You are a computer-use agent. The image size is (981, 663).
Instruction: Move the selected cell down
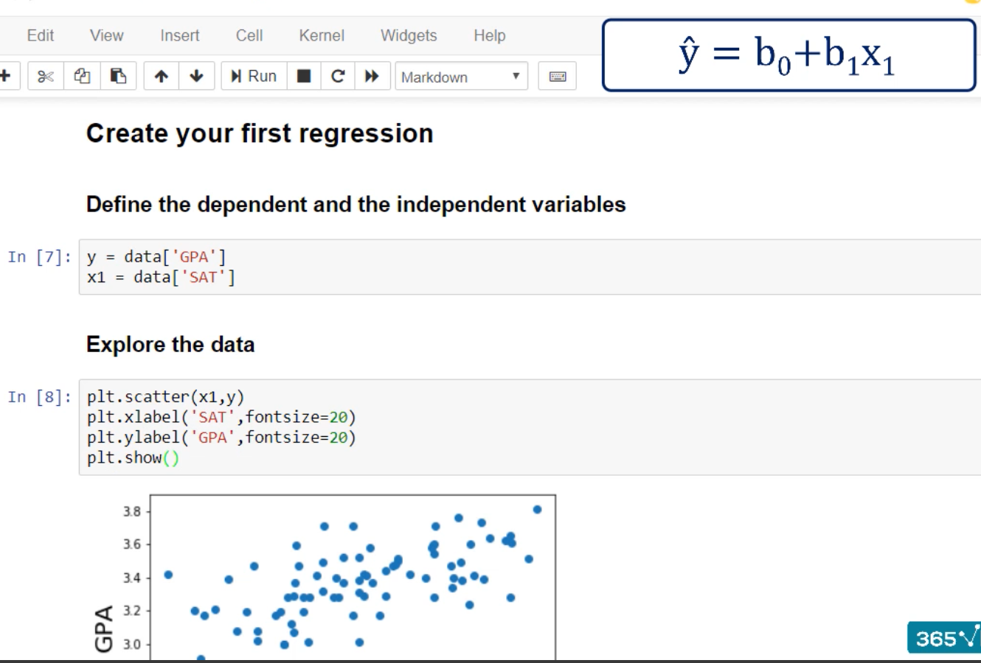pos(196,77)
